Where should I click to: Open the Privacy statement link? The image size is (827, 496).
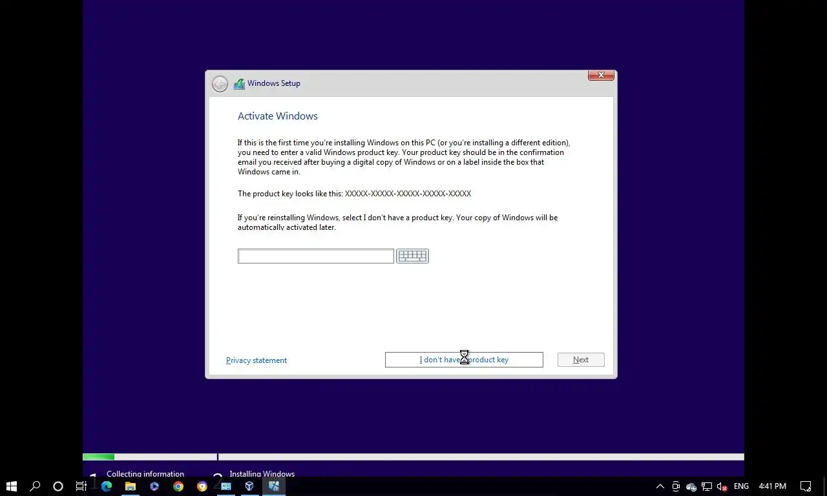click(256, 360)
